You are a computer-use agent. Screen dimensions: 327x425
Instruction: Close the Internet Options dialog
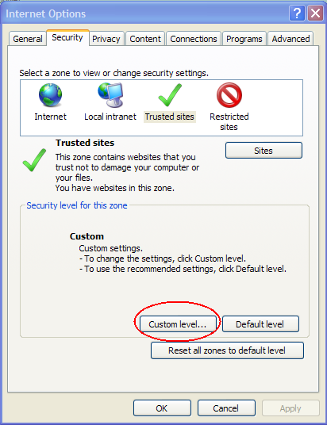[x=315, y=13]
